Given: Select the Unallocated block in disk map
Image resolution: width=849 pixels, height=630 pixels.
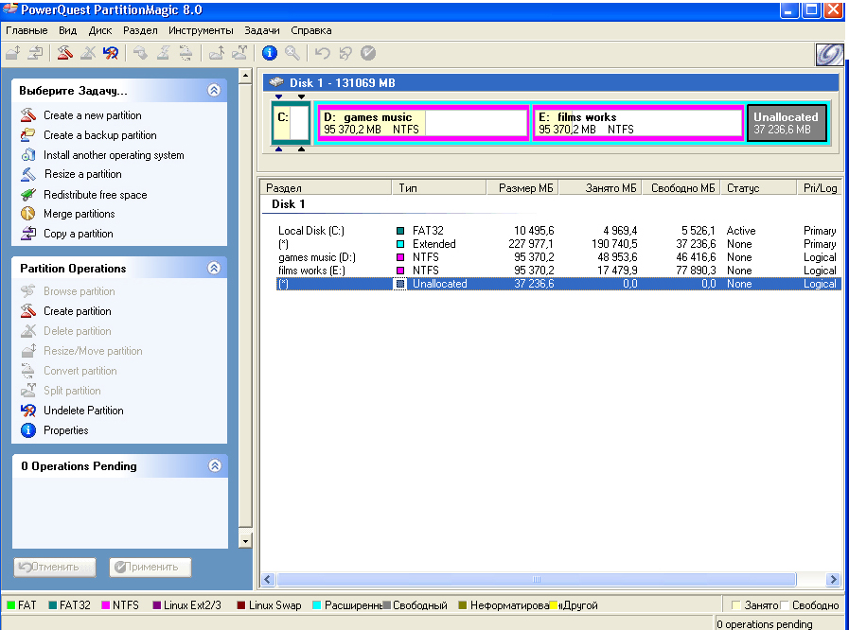Looking at the screenshot, I should [787, 123].
